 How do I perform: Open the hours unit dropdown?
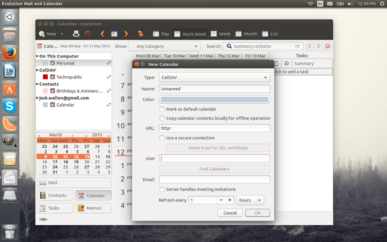click(x=250, y=200)
